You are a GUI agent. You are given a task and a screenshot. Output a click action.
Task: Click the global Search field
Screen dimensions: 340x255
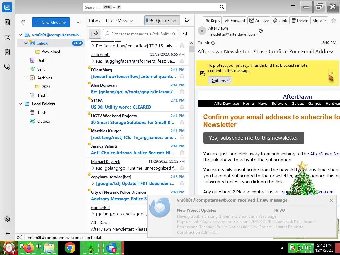click(x=155, y=7)
